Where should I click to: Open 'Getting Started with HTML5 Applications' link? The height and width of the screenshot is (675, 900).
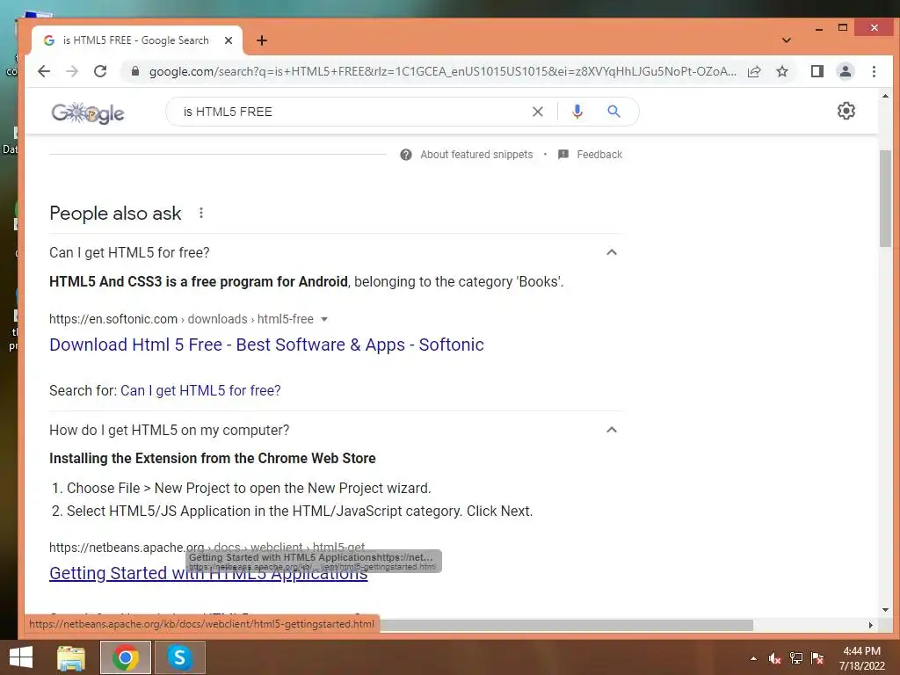click(x=208, y=573)
